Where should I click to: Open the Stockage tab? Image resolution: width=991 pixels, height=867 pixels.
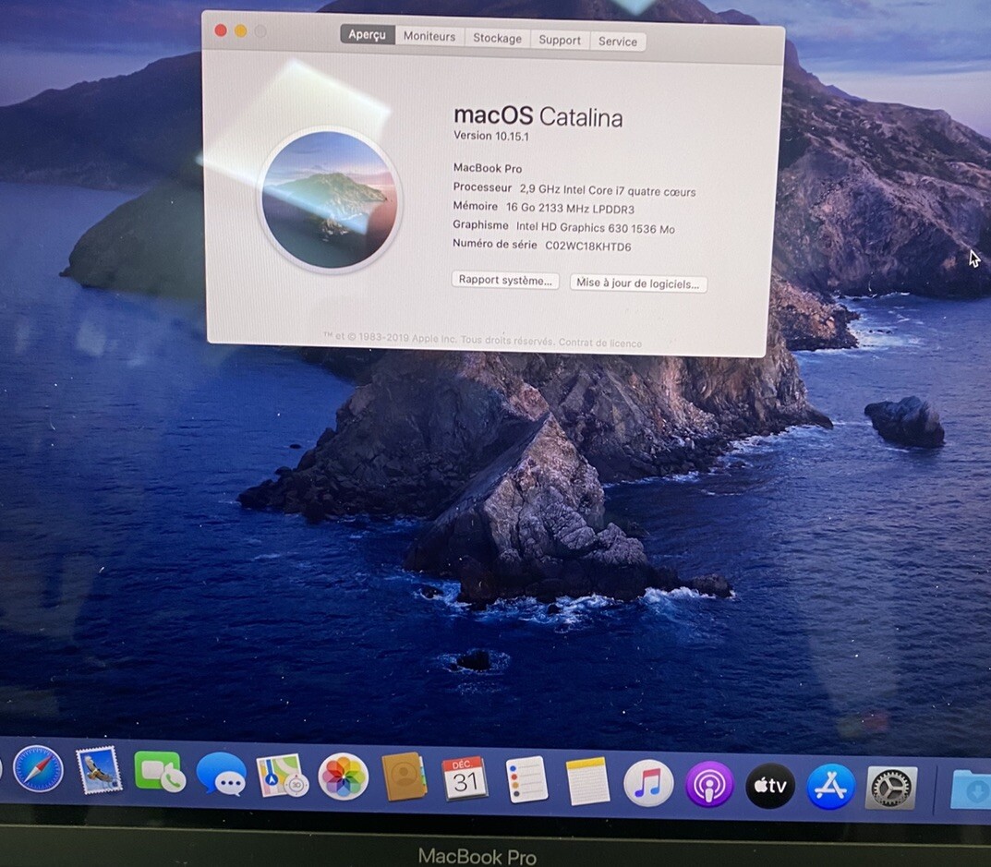tap(498, 39)
